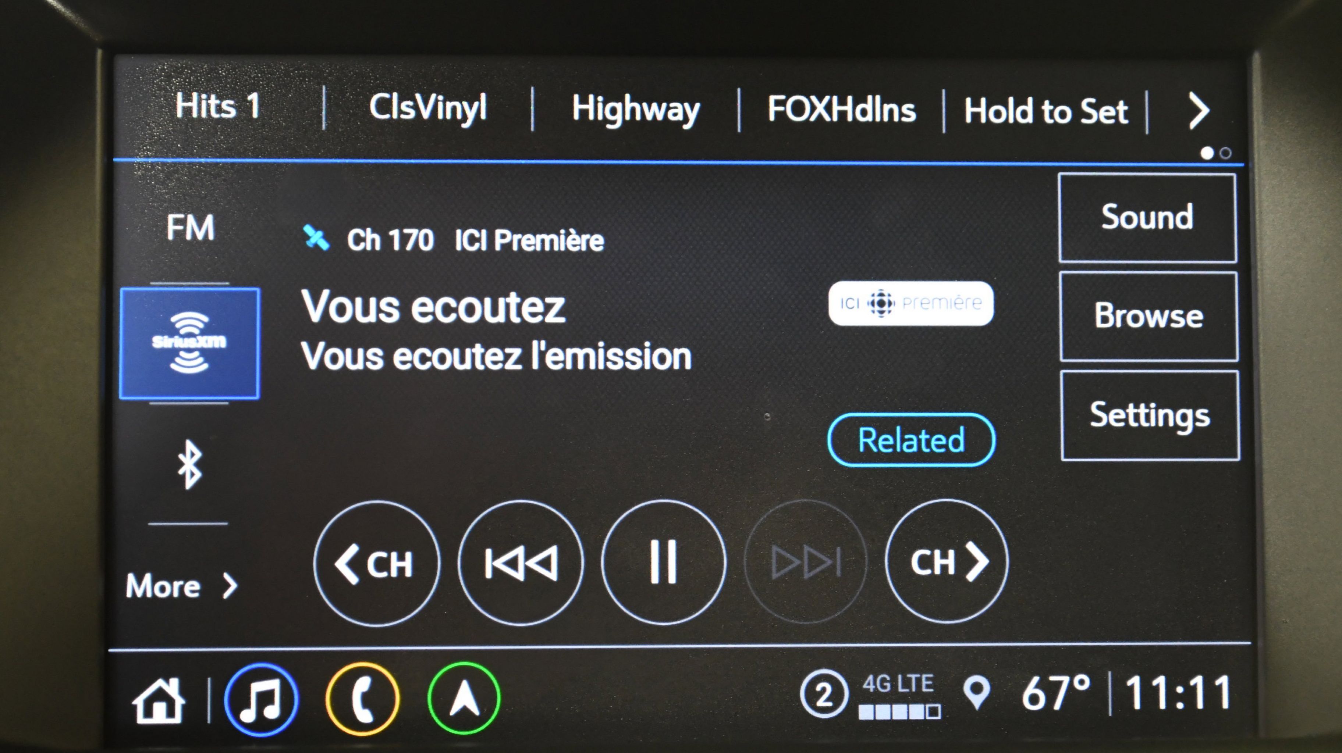Skip back to the previous track
This screenshot has height=753, width=1342.
521,563
